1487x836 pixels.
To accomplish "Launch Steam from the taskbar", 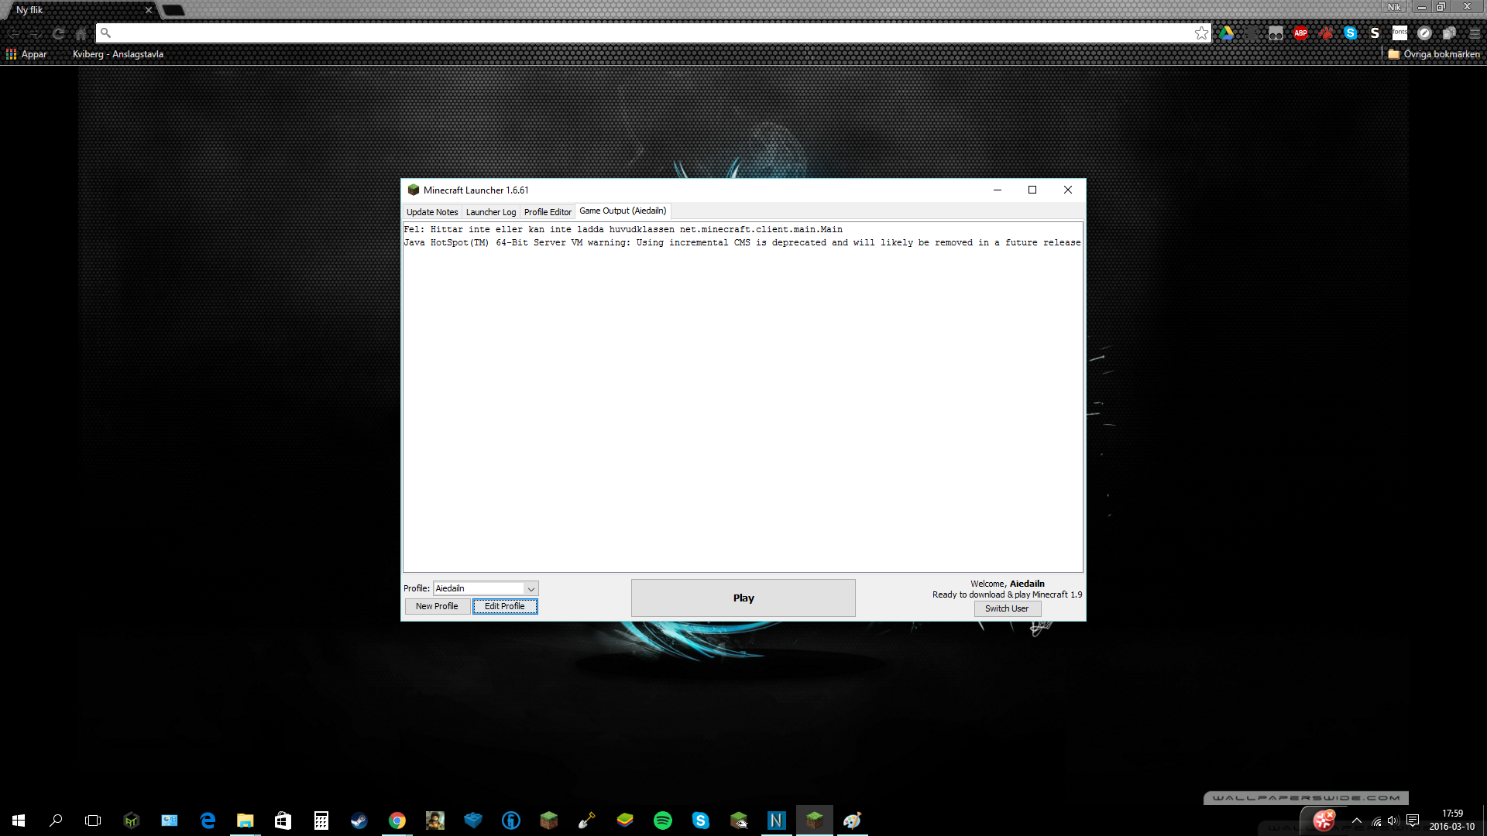I will [359, 821].
